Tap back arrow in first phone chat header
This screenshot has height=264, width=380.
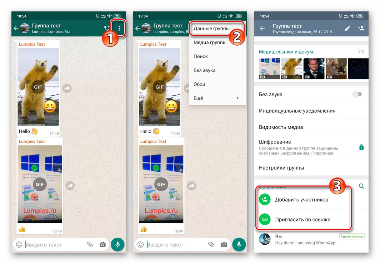coord(16,28)
